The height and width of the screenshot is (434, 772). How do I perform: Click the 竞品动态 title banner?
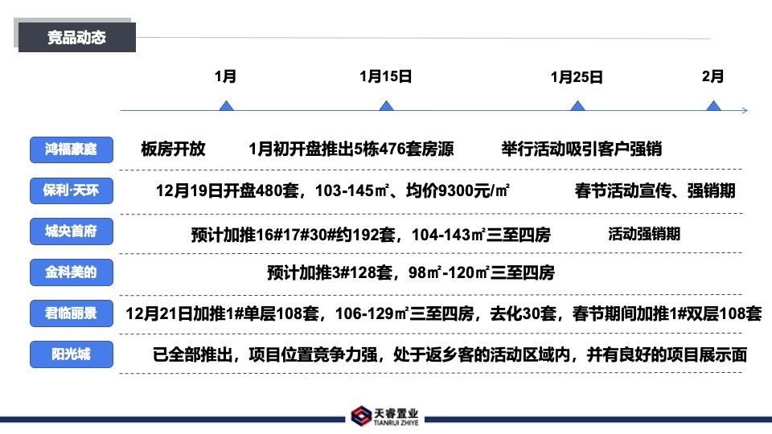click(77, 37)
